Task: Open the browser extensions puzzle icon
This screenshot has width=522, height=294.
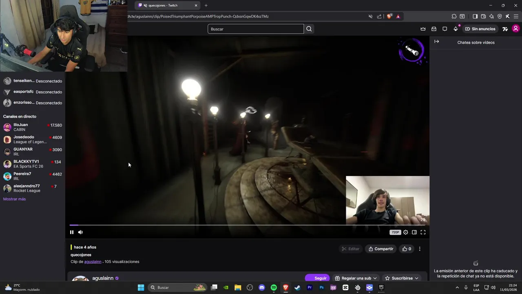Action: (454, 16)
